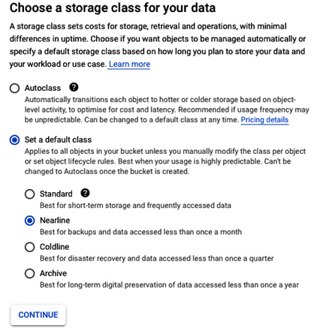
Task: Choose the Coldline storage class radio button
Action: (29, 247)
